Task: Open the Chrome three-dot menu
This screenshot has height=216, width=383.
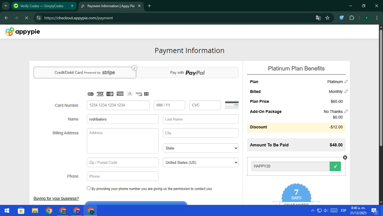Action: [x=377, y=18]
